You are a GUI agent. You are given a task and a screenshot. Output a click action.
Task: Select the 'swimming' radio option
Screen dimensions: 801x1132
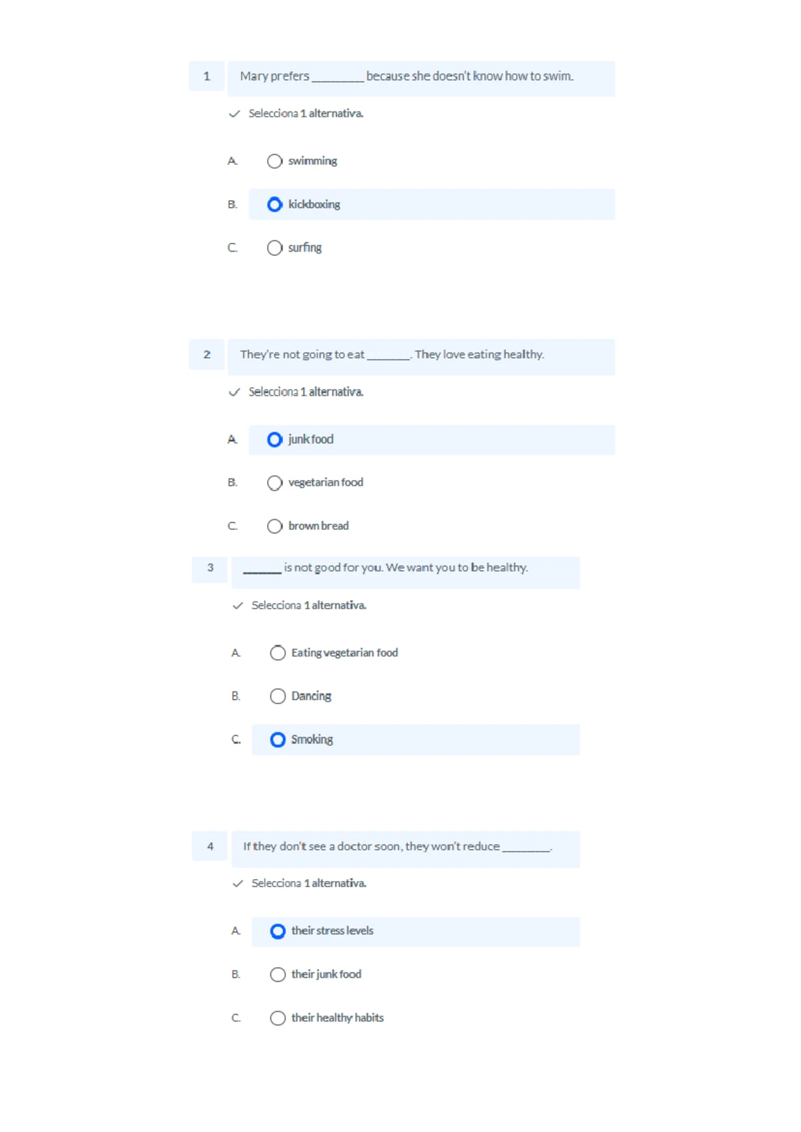point(274,162)
